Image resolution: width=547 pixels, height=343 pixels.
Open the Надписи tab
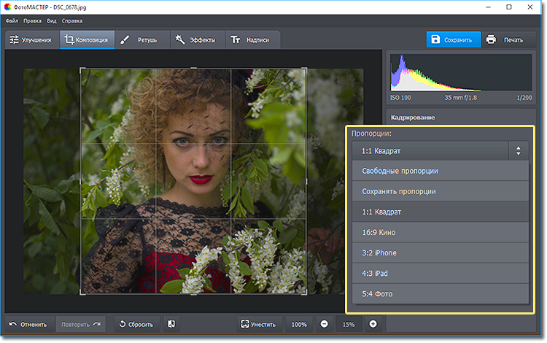pos(252,40)
